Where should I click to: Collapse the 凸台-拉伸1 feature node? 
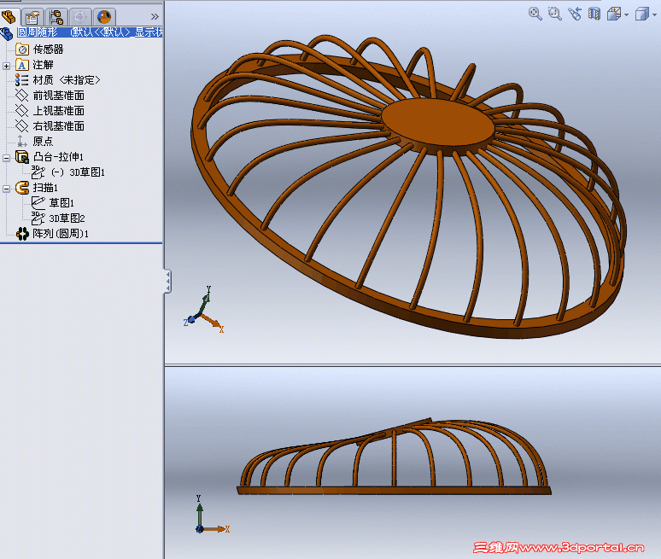point(6,158)
